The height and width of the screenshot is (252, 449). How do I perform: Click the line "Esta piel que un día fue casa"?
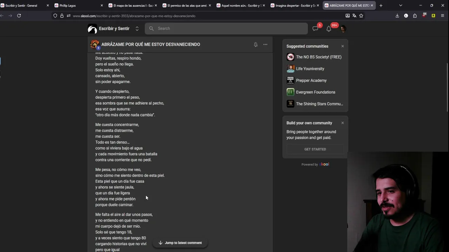coord(120,181)
